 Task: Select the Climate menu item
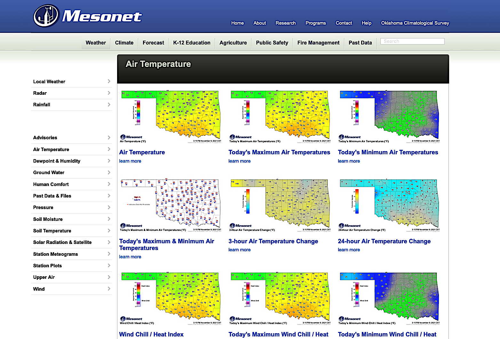click(x=124, y=43)
